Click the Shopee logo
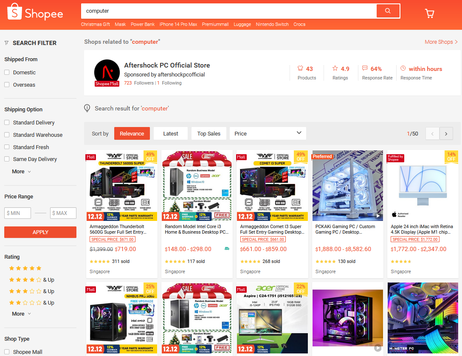The width and height of the screenshot is (462, 356). 35,12
